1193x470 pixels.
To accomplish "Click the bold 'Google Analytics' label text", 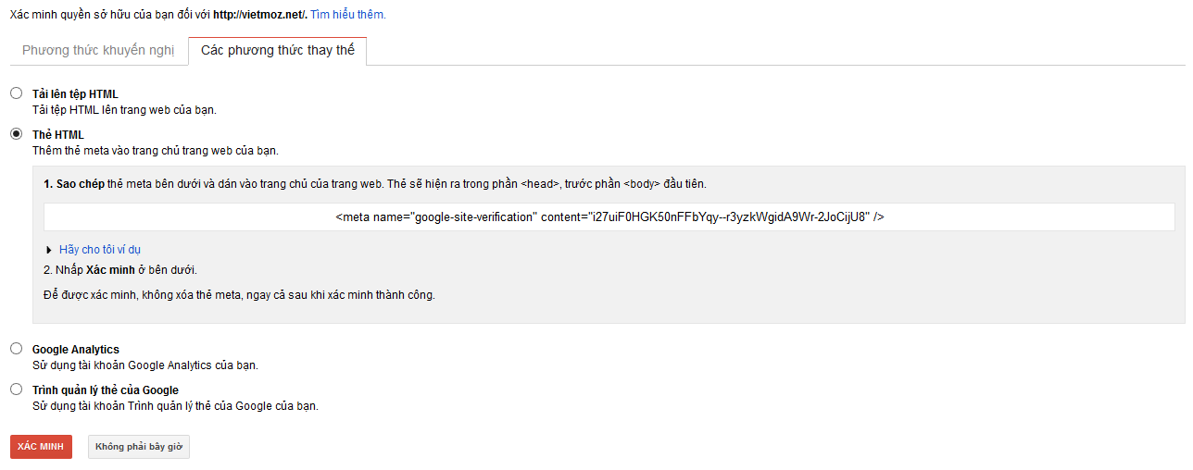I will [x=75, y=350].
